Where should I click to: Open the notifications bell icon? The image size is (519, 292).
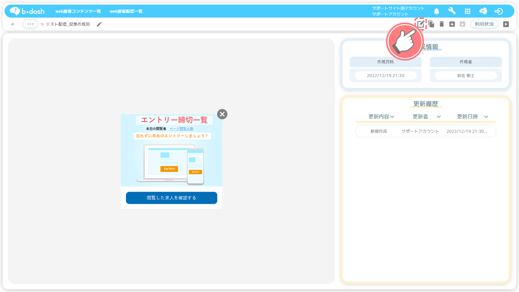click(x=436, y=11)
